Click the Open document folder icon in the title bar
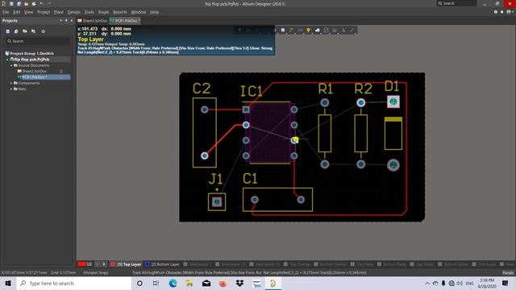516x290 pixels. point(27,3)
